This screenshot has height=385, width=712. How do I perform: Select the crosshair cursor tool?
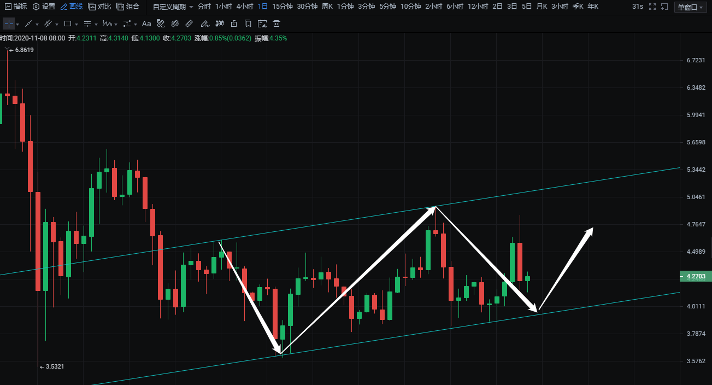(9, 24)
